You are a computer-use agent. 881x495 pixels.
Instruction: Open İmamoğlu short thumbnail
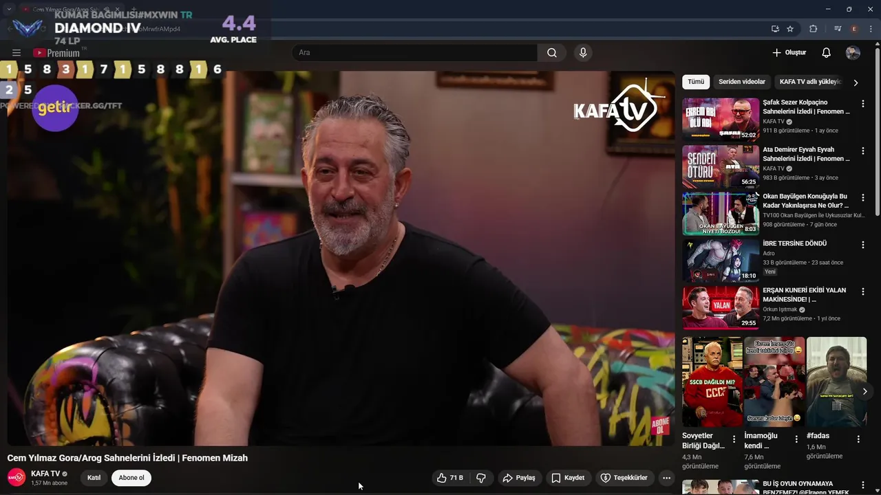tap(774, 382)
